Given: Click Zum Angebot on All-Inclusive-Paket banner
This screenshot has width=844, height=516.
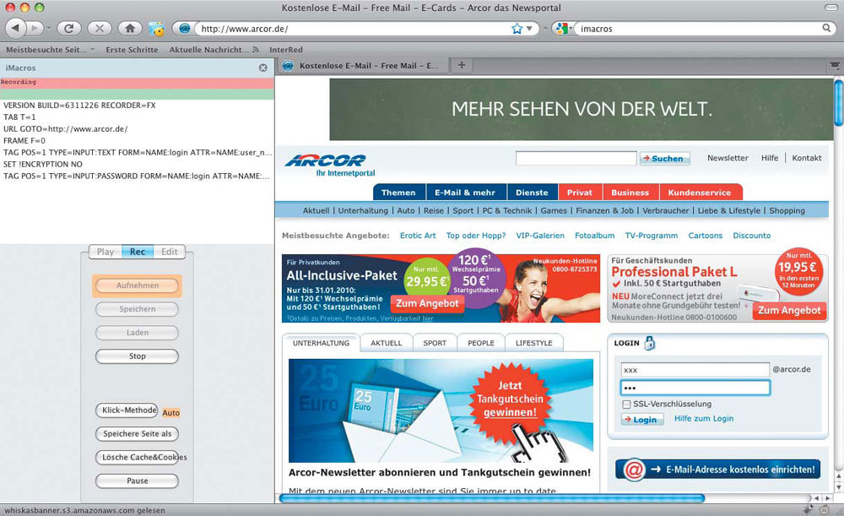Looking at the screenshot, I should (427, 303).
